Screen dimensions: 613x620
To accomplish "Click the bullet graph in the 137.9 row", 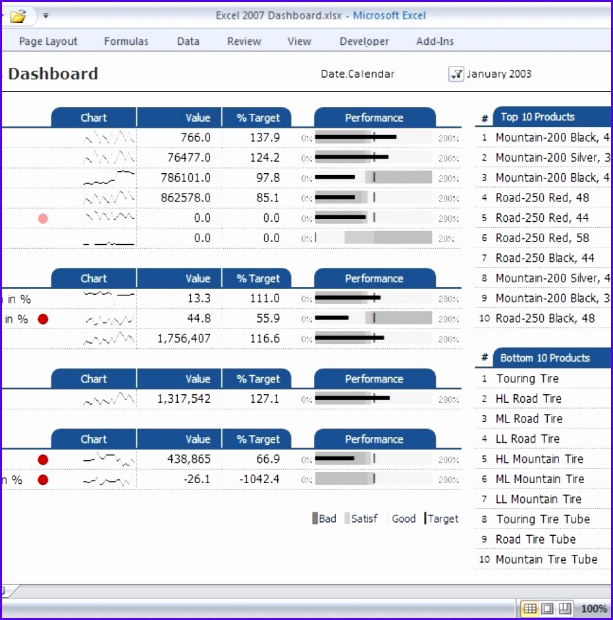I will (x=373, y=137).
